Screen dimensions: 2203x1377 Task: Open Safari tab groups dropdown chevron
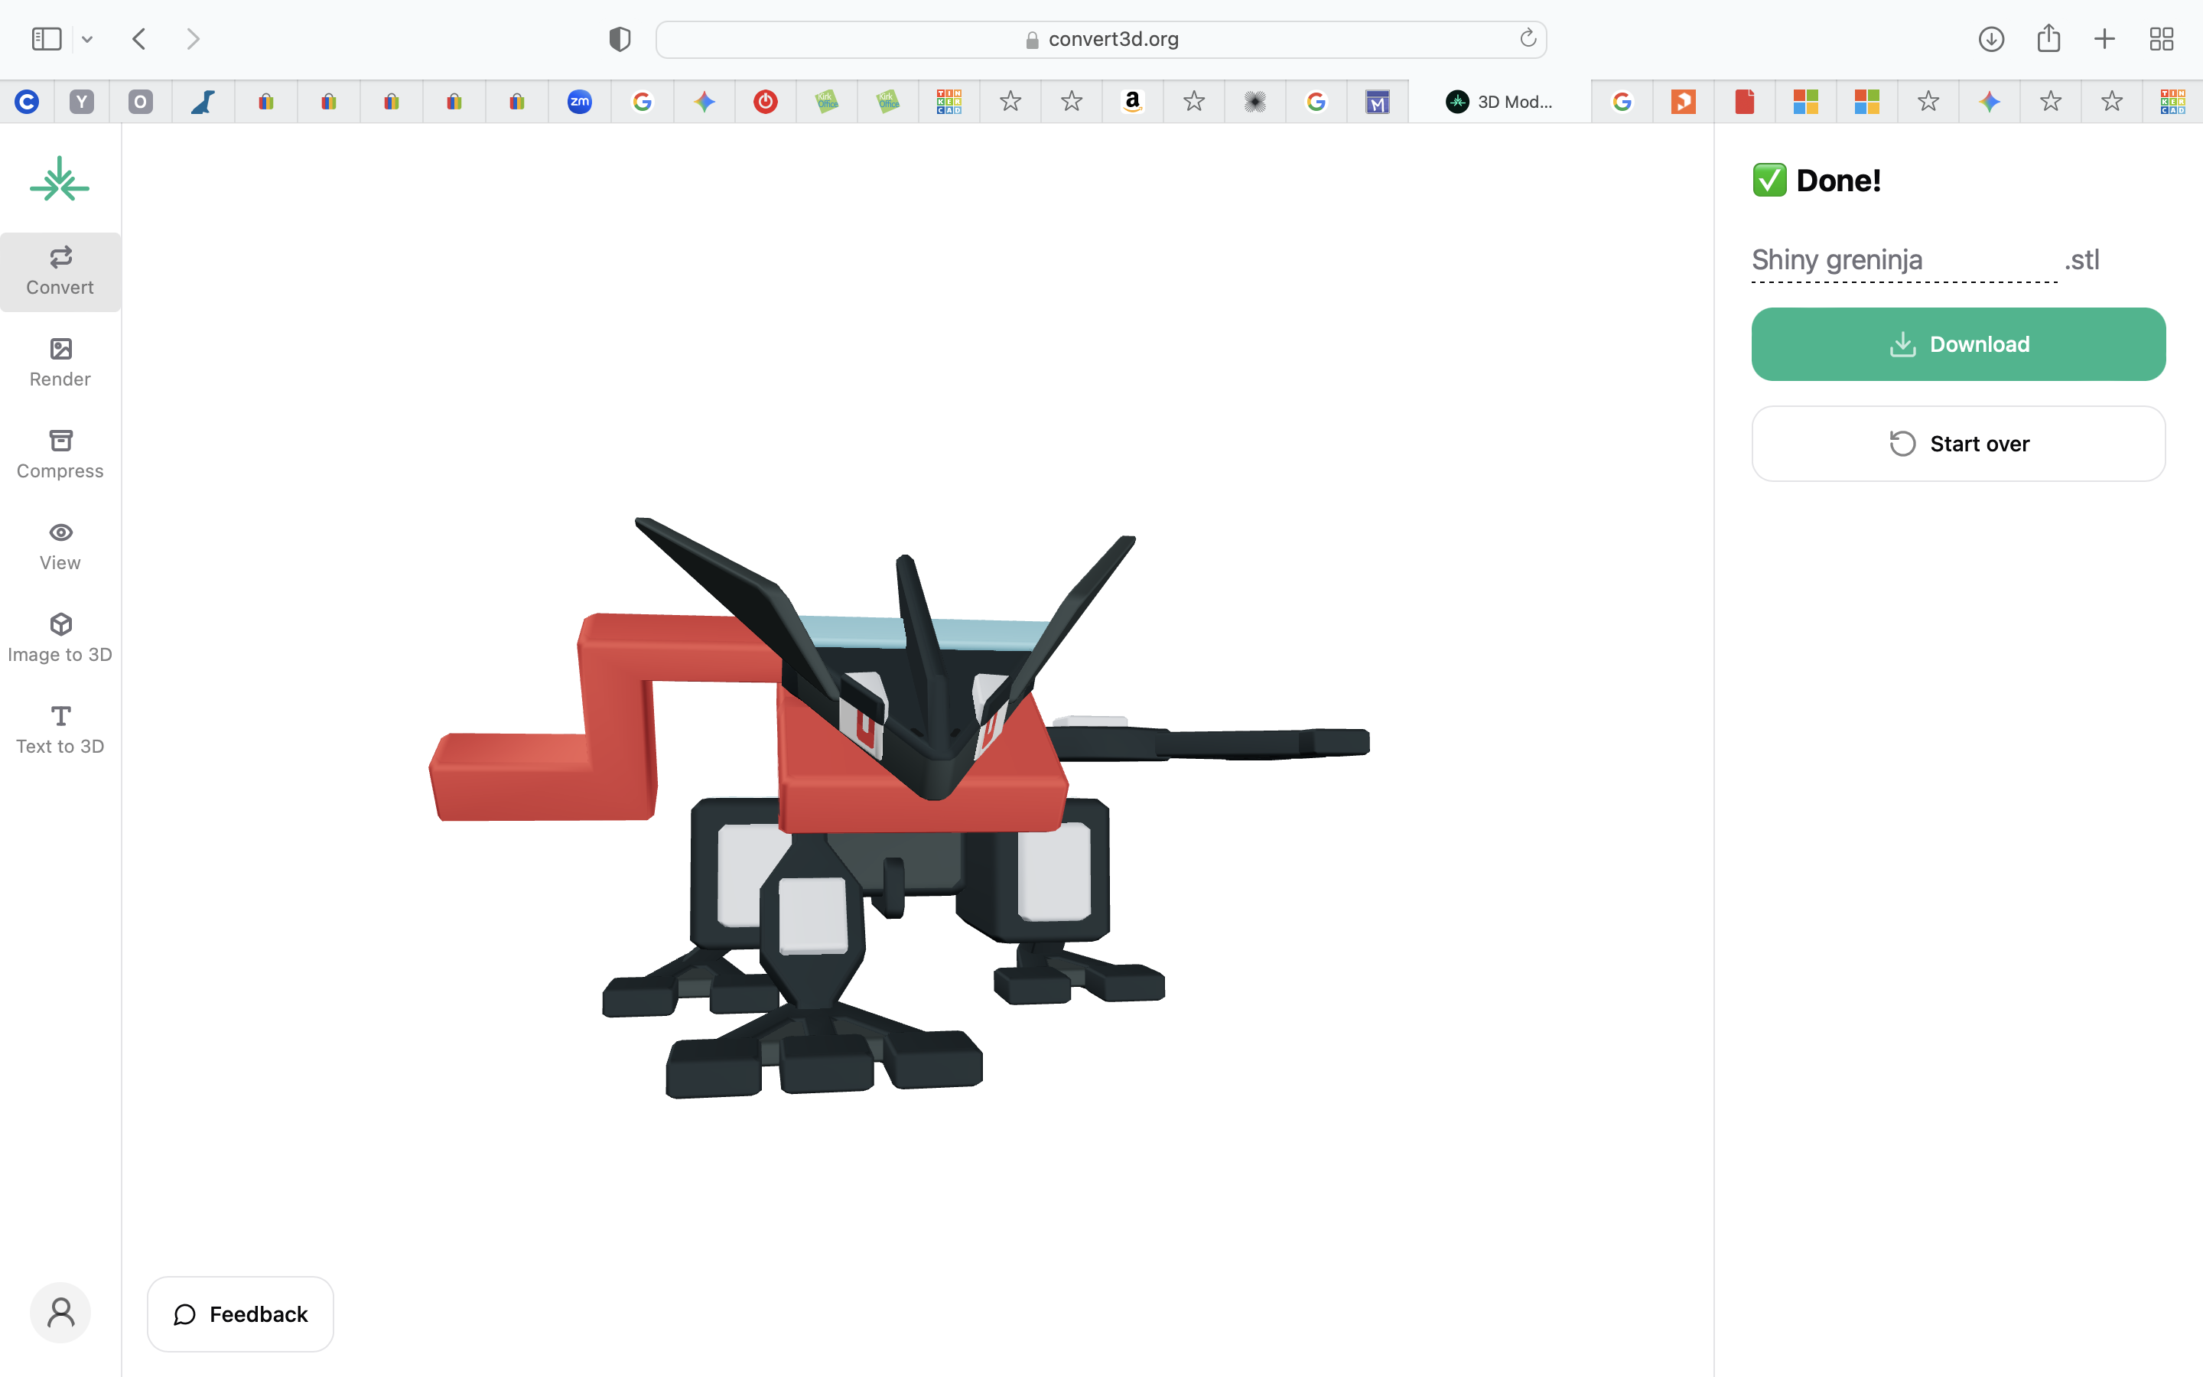coord(87,39)
